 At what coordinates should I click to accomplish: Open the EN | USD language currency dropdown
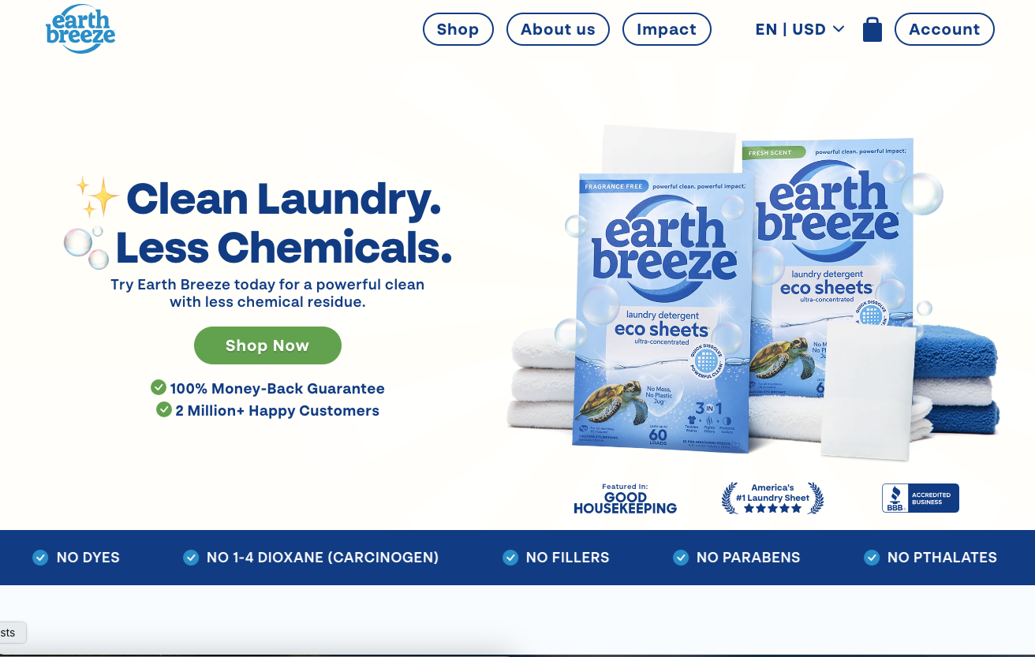coord(800,29)
